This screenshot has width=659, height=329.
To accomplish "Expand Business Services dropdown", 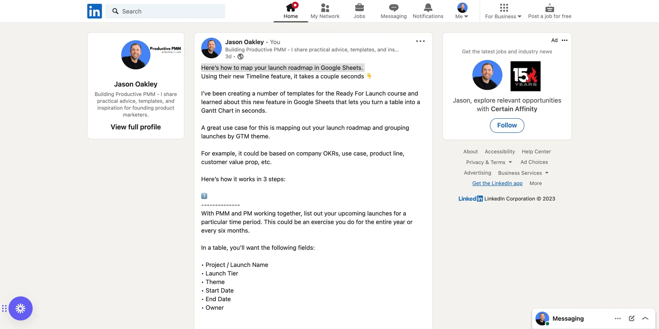I will pos(523,173).
